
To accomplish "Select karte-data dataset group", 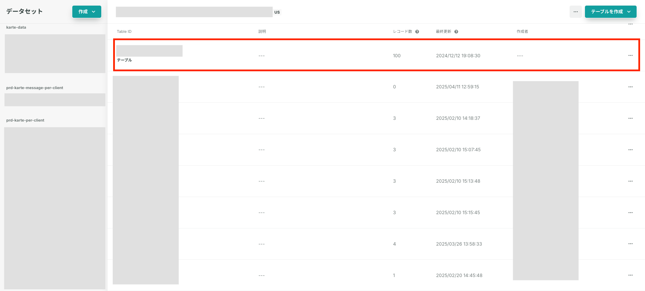I will 16,27.
